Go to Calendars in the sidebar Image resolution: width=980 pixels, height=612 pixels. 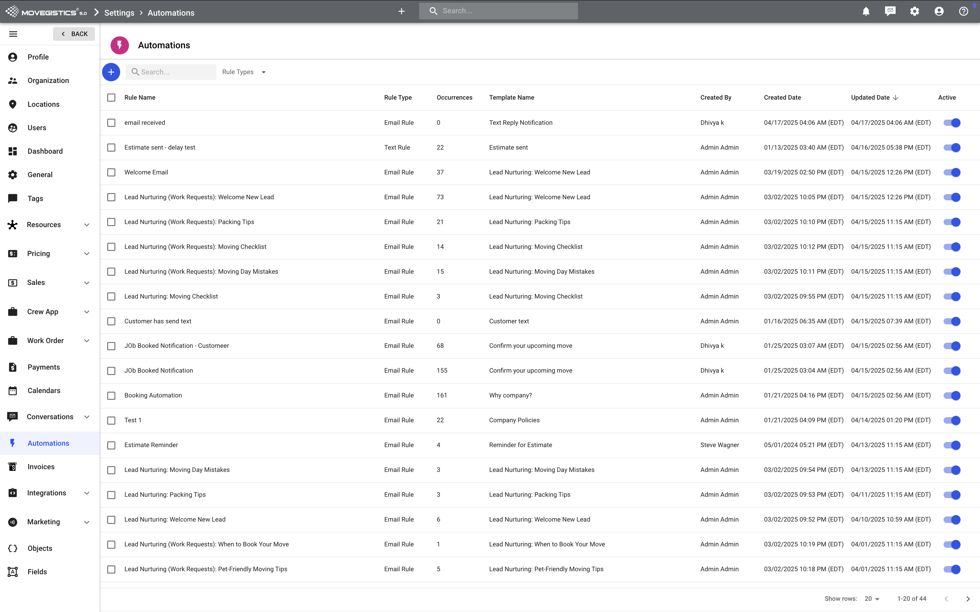pos(44,391)
